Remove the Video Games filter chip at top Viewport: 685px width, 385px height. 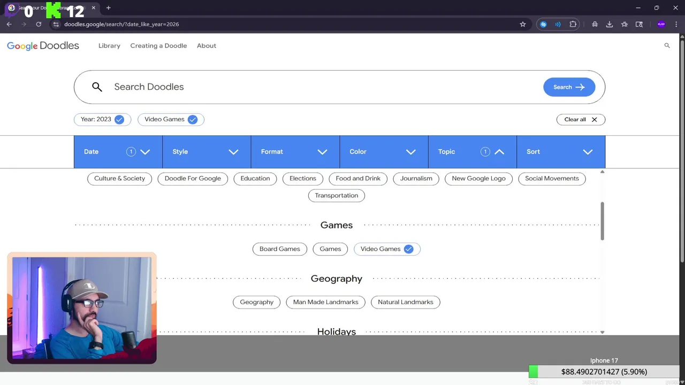pos(171,119)
